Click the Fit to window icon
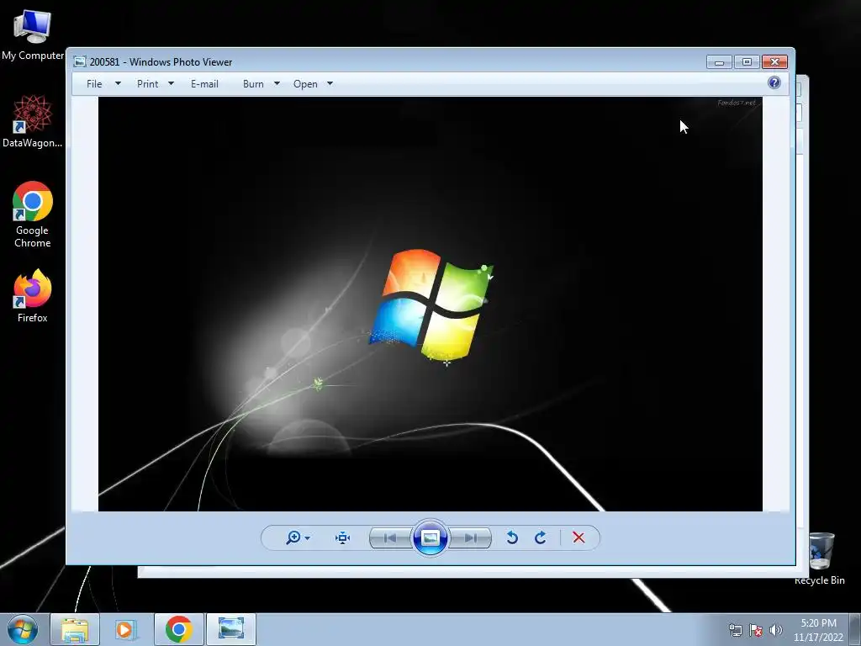This screenshot has width=861, height=646. pos(343,537)
